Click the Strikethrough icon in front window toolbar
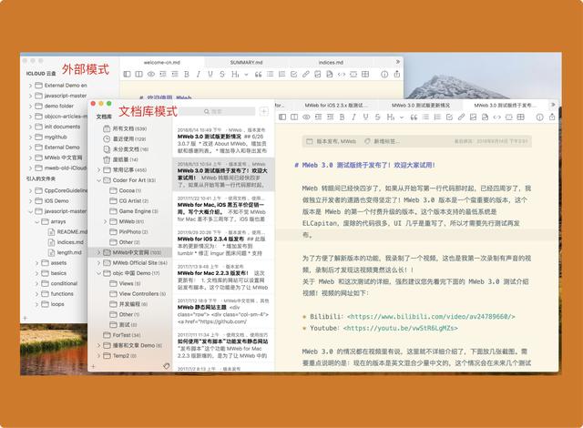Image resolution: width=583 pixels, height=428 pixels. coord(377,117)
